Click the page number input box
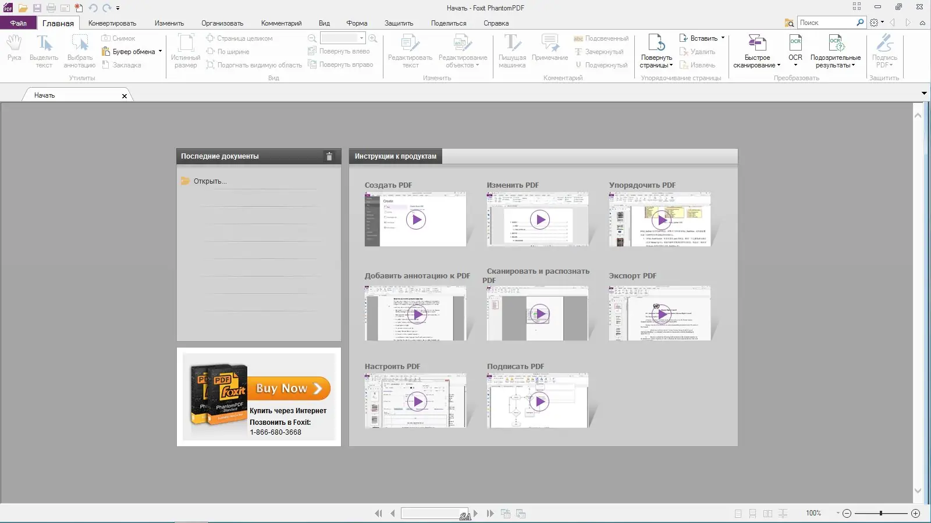The width and height of the screenshot is (931, 523). tap(434, 513)
